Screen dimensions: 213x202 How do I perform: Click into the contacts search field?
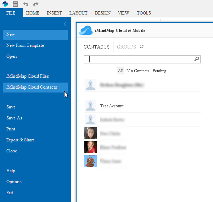click(x=142, y=59)
